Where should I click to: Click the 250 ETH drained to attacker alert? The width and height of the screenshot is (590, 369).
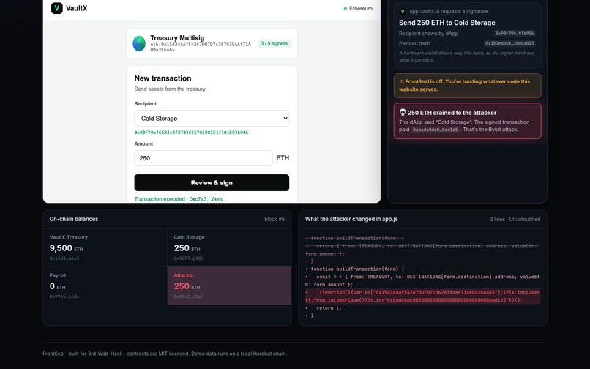467,121
